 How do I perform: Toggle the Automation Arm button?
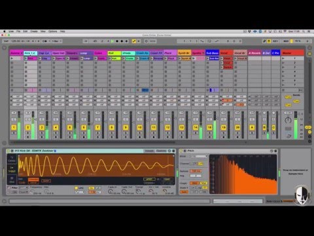tap(134, 41)
